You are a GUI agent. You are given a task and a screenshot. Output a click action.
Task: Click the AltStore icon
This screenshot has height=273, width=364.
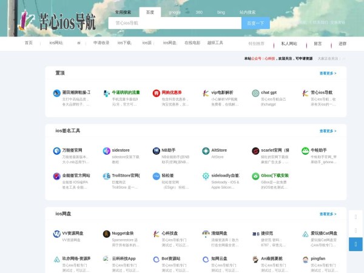(x=206, y=150)
